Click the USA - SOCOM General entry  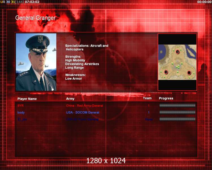(83, 112)
